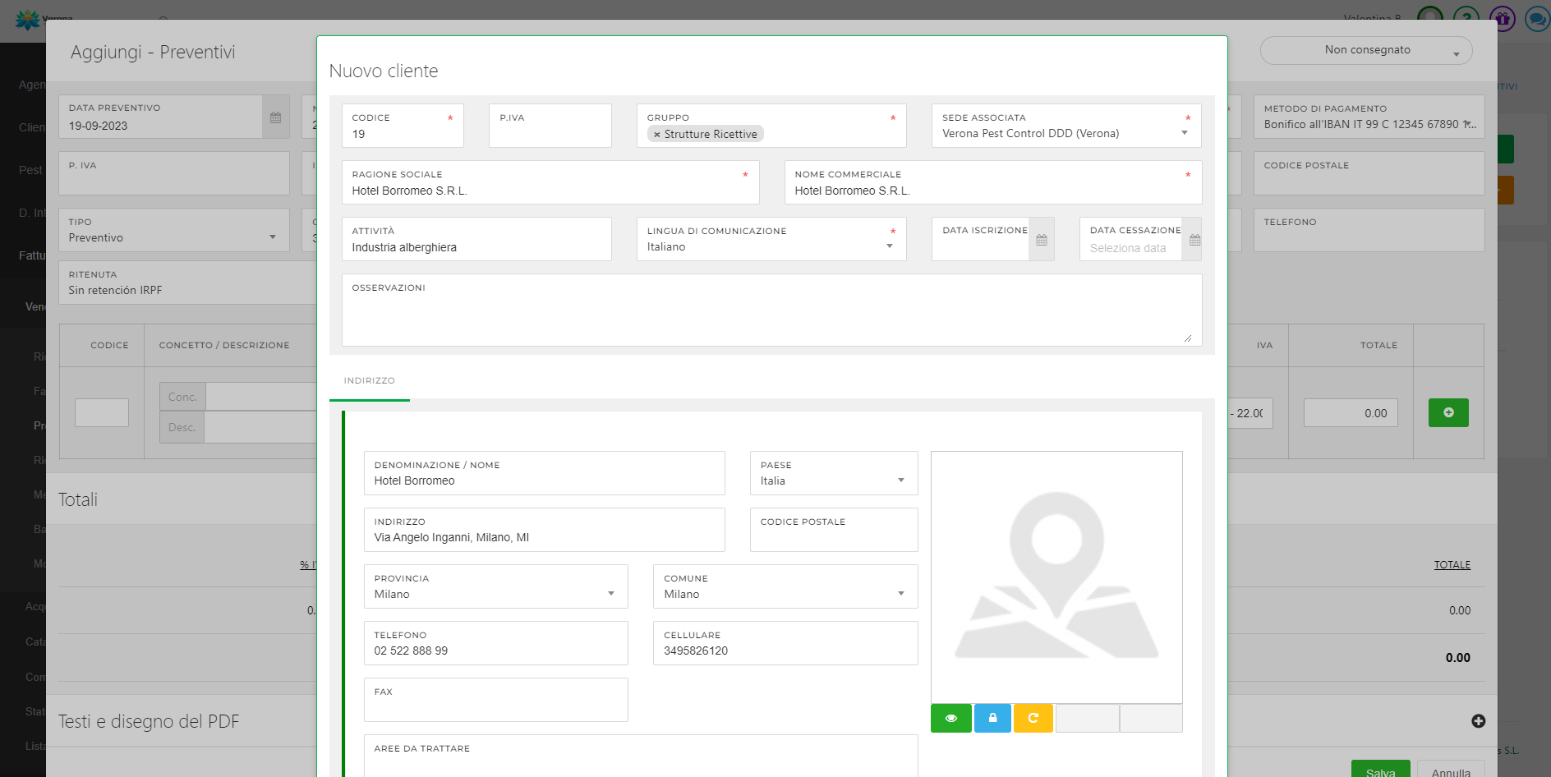Click the yellow refresh location button

pyautogui.click(x=1033, y=718)
